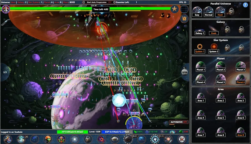Viewport: 251px width, 144px height.
Task: Click the spaceship avatar icon
Action: pyautogui.click(x=6, y=9)
